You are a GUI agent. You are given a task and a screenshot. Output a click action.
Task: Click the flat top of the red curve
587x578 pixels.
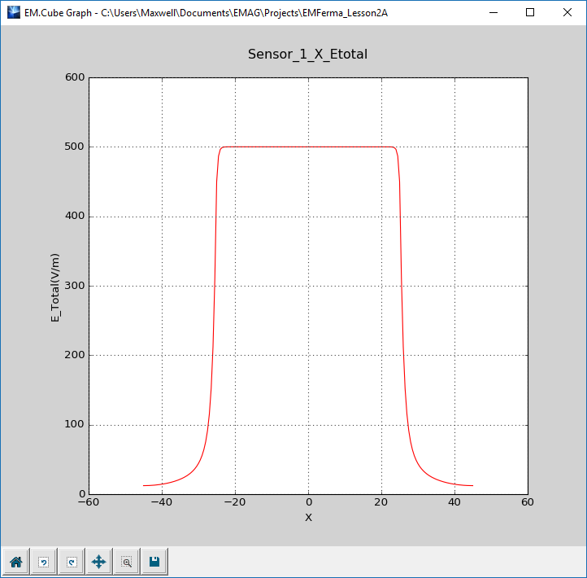pos(308,147)
